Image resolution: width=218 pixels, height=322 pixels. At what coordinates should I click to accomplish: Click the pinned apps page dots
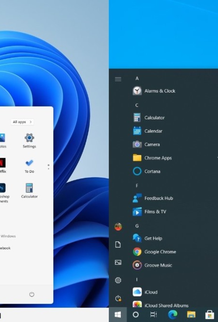coord(48,167)
